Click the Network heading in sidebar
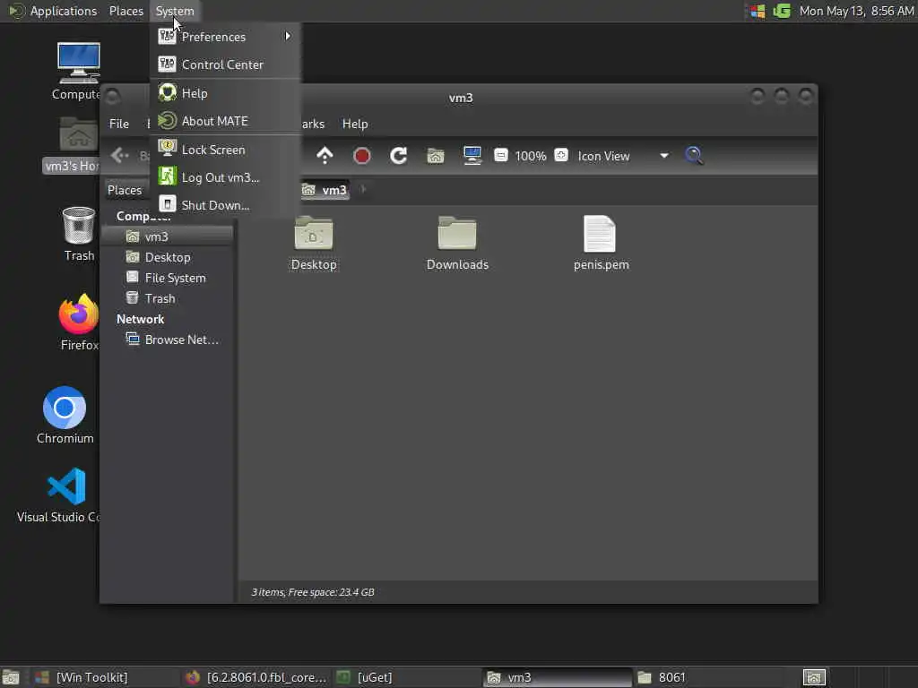Image resolution: width=918 pixels, height=688 pixels. click(141, 319)
